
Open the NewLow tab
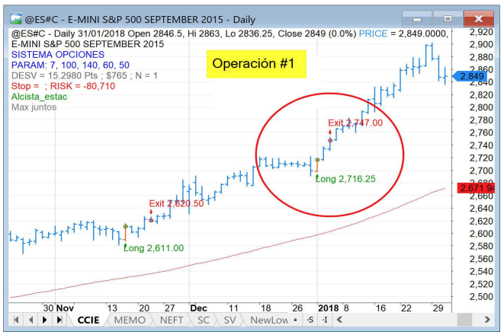pyautogui.click(x=269, y=320)
